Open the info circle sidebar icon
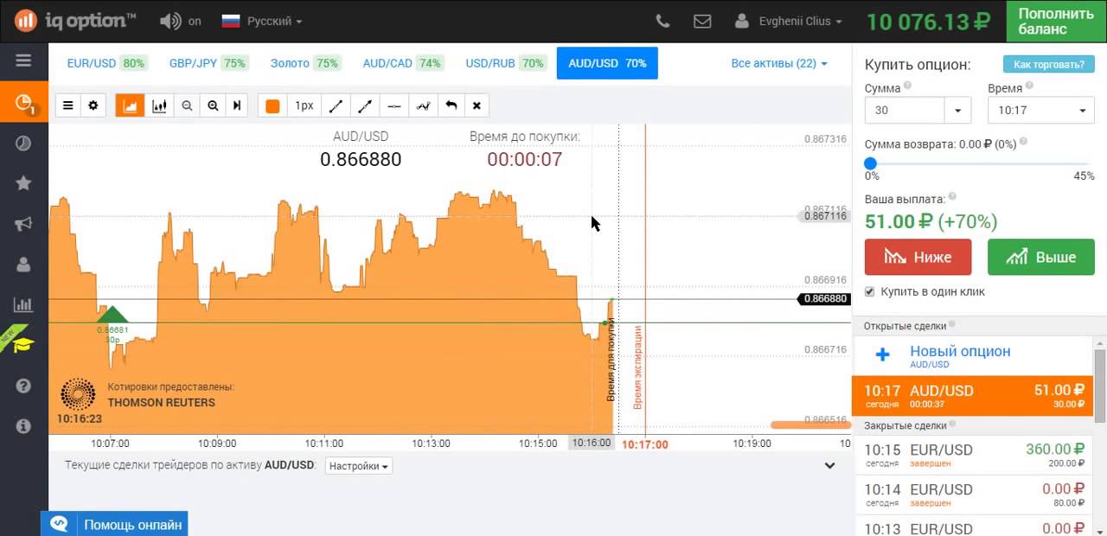The height and width of the screenshot is (536, 1107). click(23, 426)
